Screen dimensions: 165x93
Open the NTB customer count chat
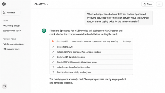point(11,49)
